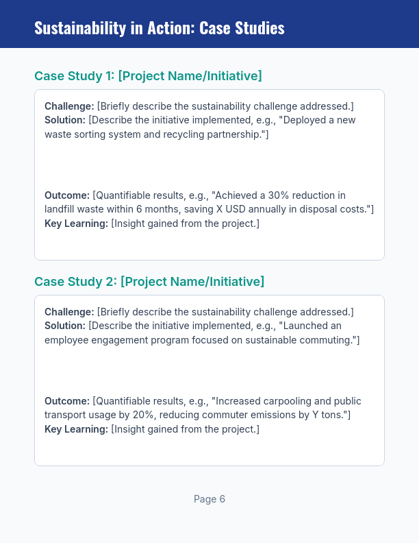Click the 'Challenge:' label in Case Study 2

coord(69,312)
